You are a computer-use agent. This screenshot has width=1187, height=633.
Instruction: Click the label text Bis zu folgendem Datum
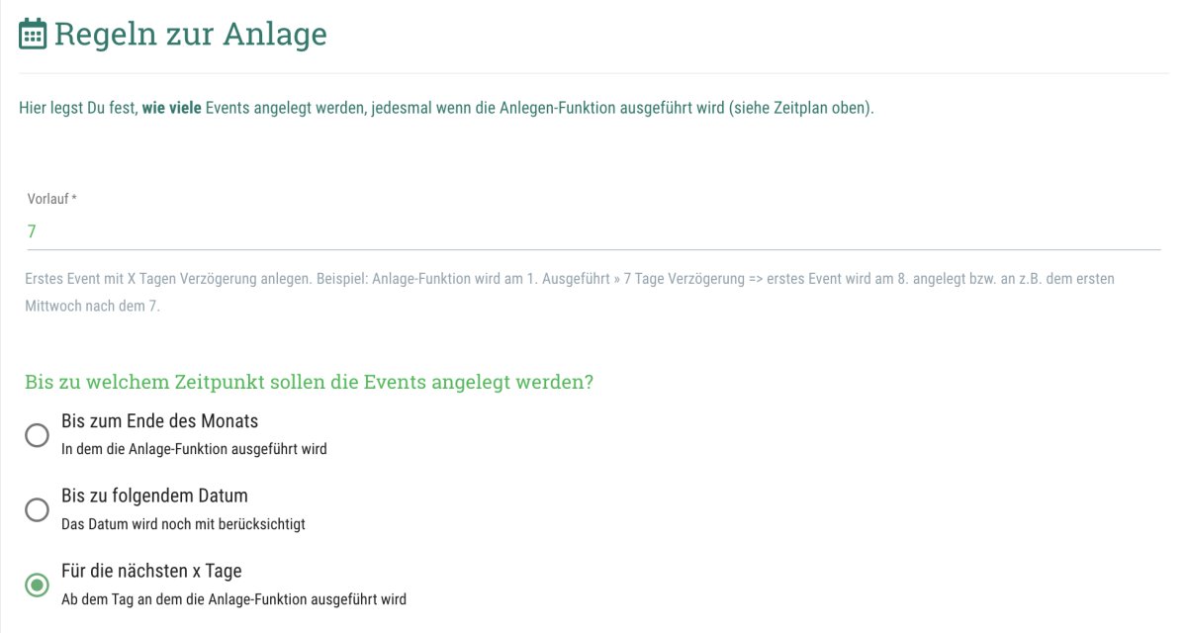click(x=154, y=496)
